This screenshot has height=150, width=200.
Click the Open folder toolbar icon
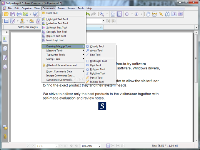pyautogui.click(x=6, y=14)
